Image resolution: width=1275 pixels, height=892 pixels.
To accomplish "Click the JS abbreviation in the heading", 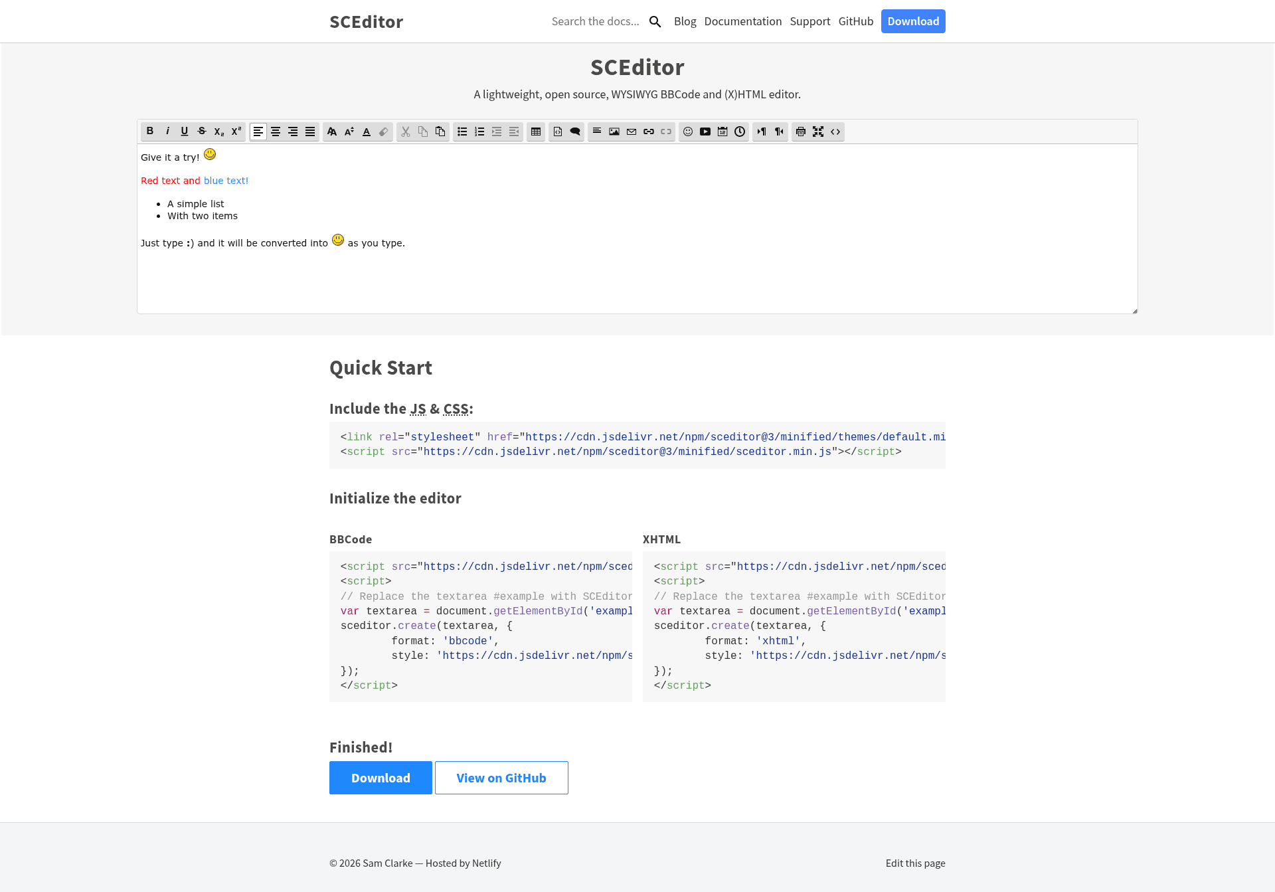I will point(418,408).
